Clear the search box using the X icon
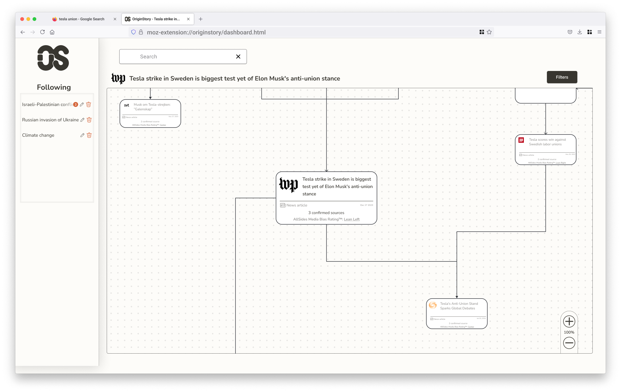 (x=238, y=57)
